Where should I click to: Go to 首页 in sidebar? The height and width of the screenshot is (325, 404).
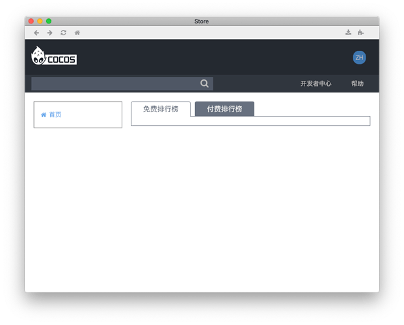(51, 115)
